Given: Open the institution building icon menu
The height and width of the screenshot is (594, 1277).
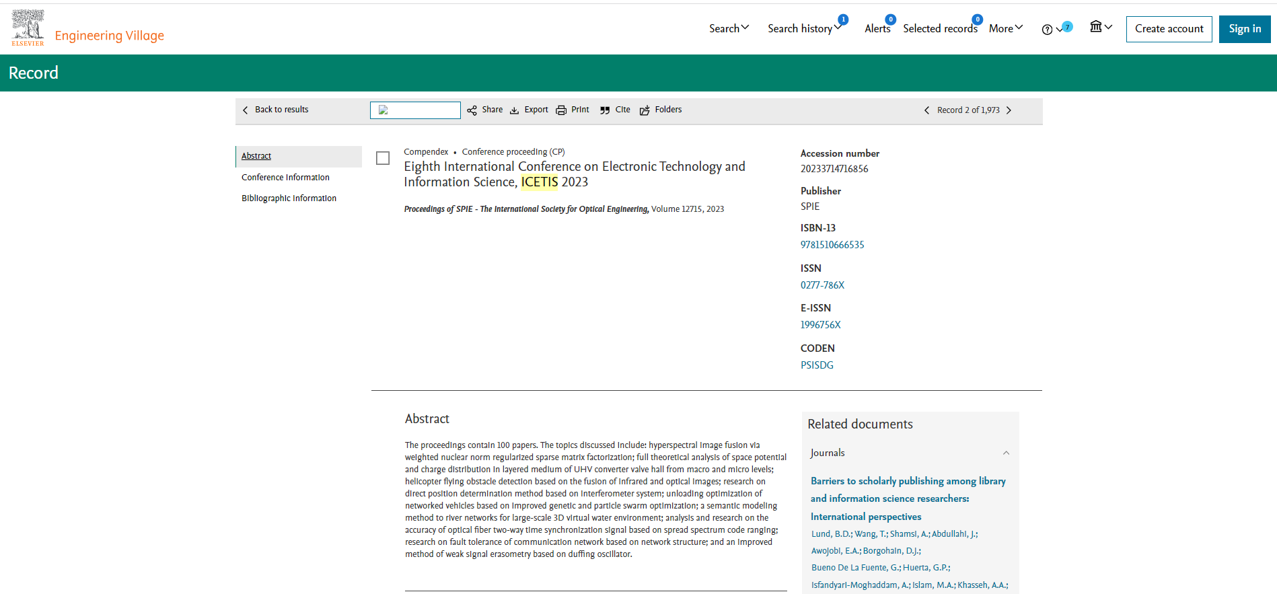Looking at the screenshot, I should click(1101, 27).
